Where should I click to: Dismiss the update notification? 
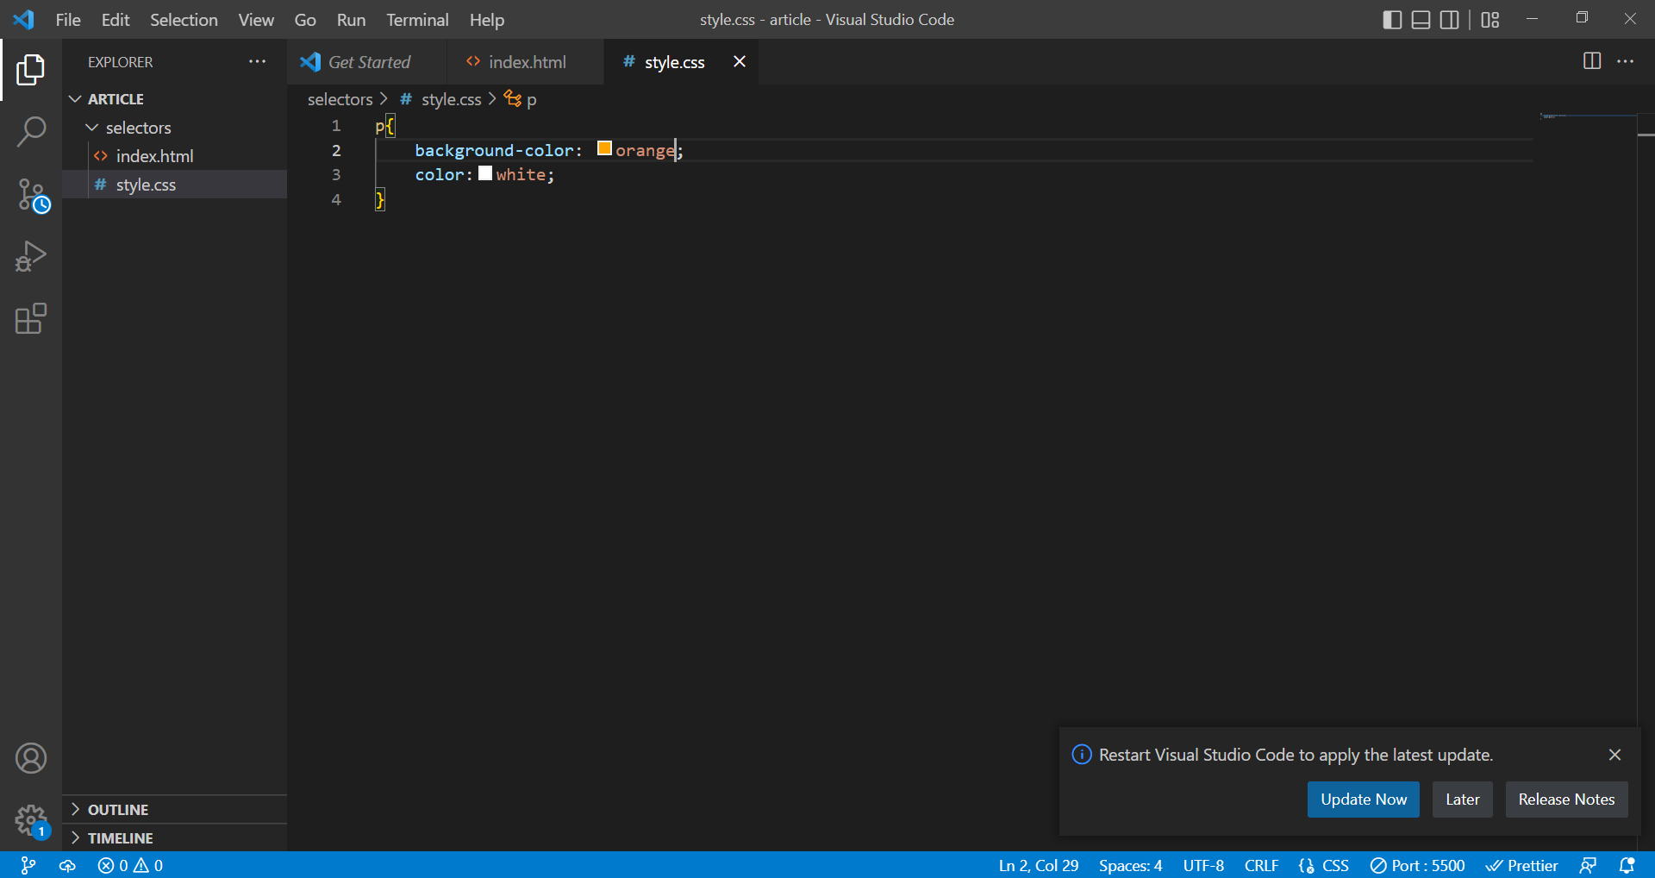pyautogui.click(x=1614, y=755)
